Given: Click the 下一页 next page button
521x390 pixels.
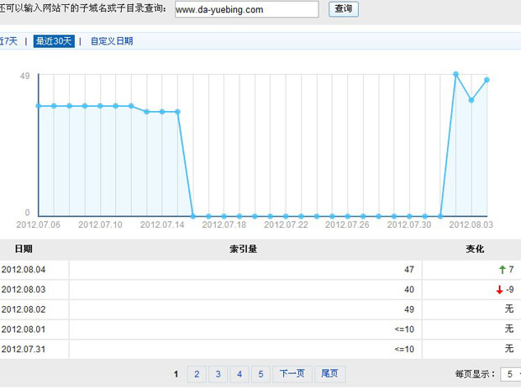Looking at the screenshot, I should click(292, 374).
